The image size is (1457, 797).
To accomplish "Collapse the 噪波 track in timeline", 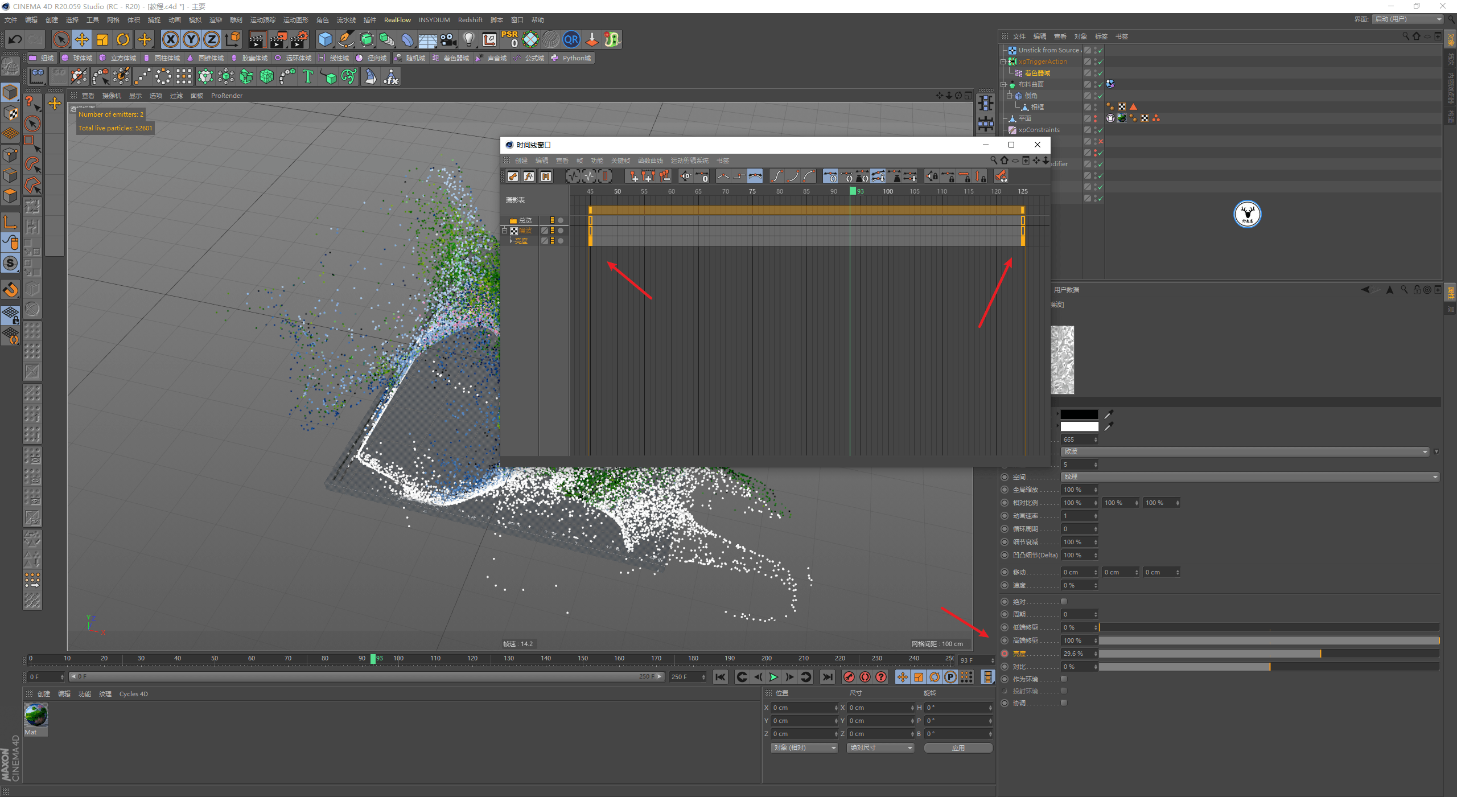I will (x=504, y=231).
